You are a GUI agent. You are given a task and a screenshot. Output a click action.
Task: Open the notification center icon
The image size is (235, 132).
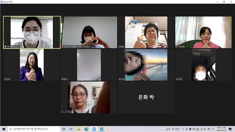tap(230, 129)
